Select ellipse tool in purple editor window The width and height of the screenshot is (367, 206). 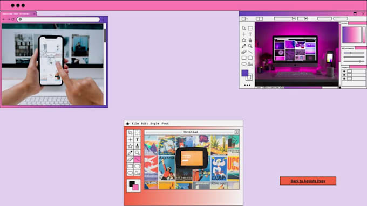[244, 63]
